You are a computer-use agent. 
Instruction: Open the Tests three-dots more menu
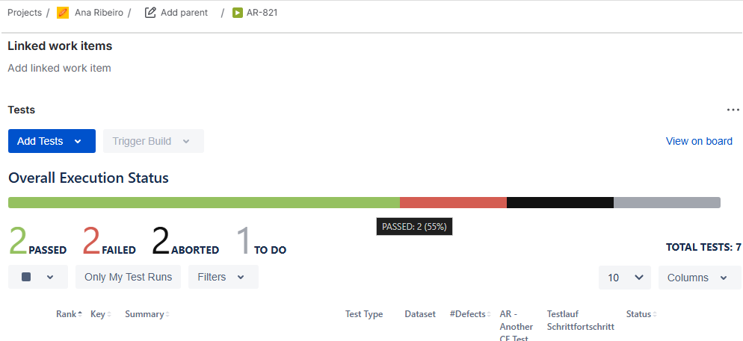[x=733, y=110]
